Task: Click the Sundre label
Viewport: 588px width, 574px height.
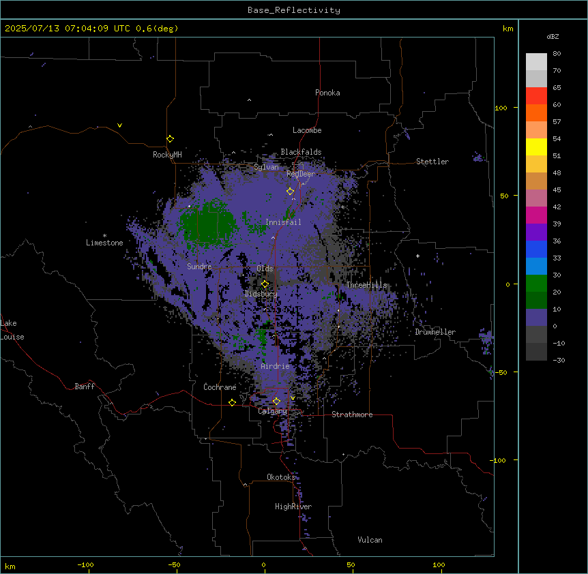Action: [x=199, y=267]
